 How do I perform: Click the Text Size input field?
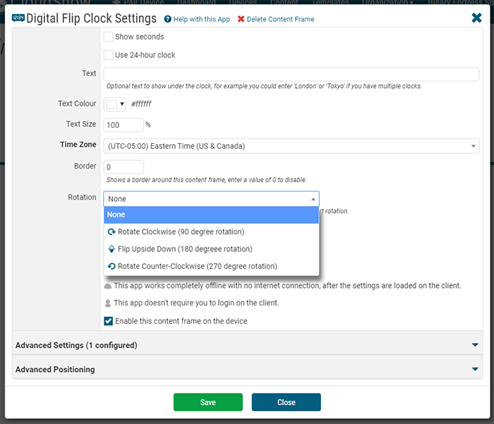click(x=123, y=125)
